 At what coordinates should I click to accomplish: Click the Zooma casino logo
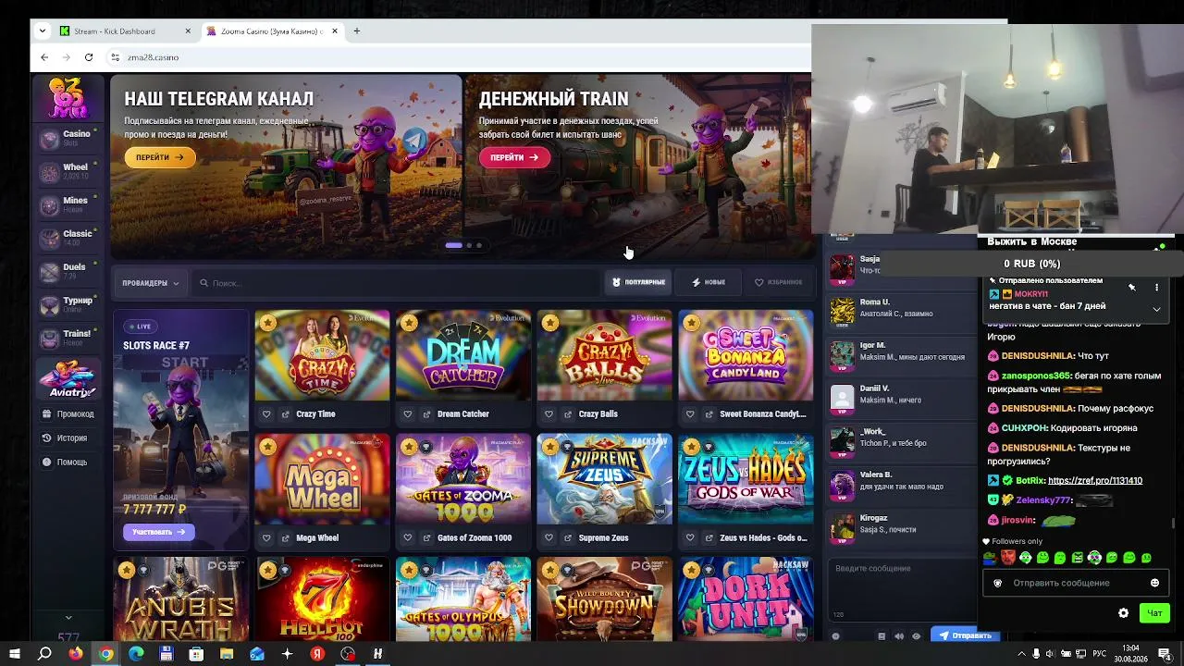pyautogui.click(x=67, y=98)
